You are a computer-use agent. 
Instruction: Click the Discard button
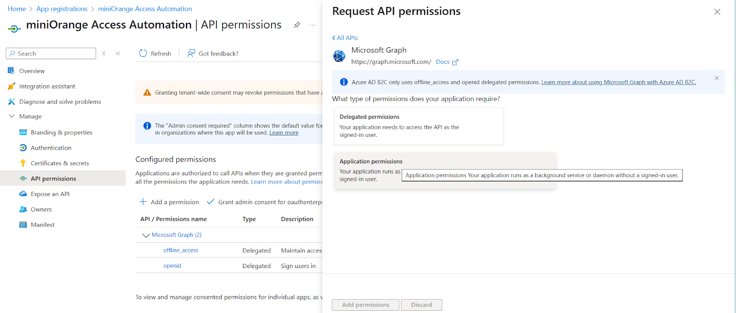(421, 305)
